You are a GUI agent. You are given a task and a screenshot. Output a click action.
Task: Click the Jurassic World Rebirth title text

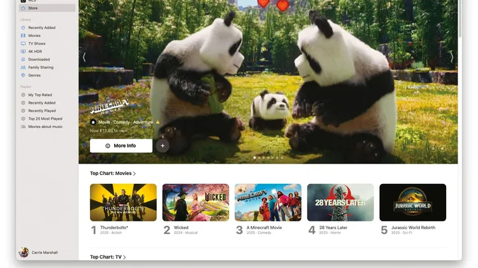[414, 227]
